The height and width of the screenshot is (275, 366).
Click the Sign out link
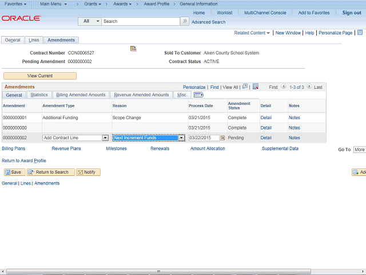pos(352,13)
